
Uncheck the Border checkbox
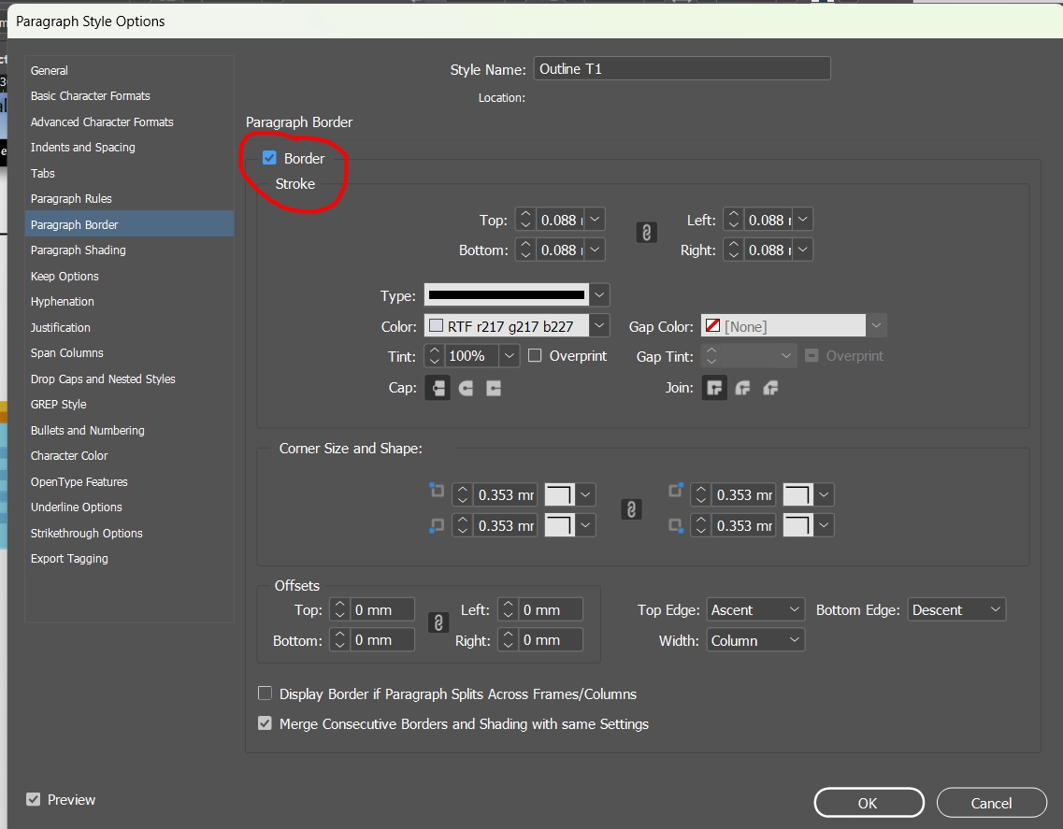point(270,158)
